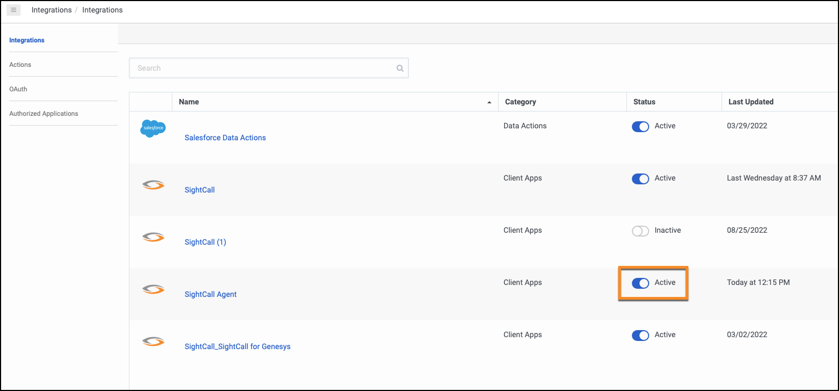The height and width of the screenshot is (391, 839).
Task: Click the Salesforce cloud logo
Action: (153, 128)
